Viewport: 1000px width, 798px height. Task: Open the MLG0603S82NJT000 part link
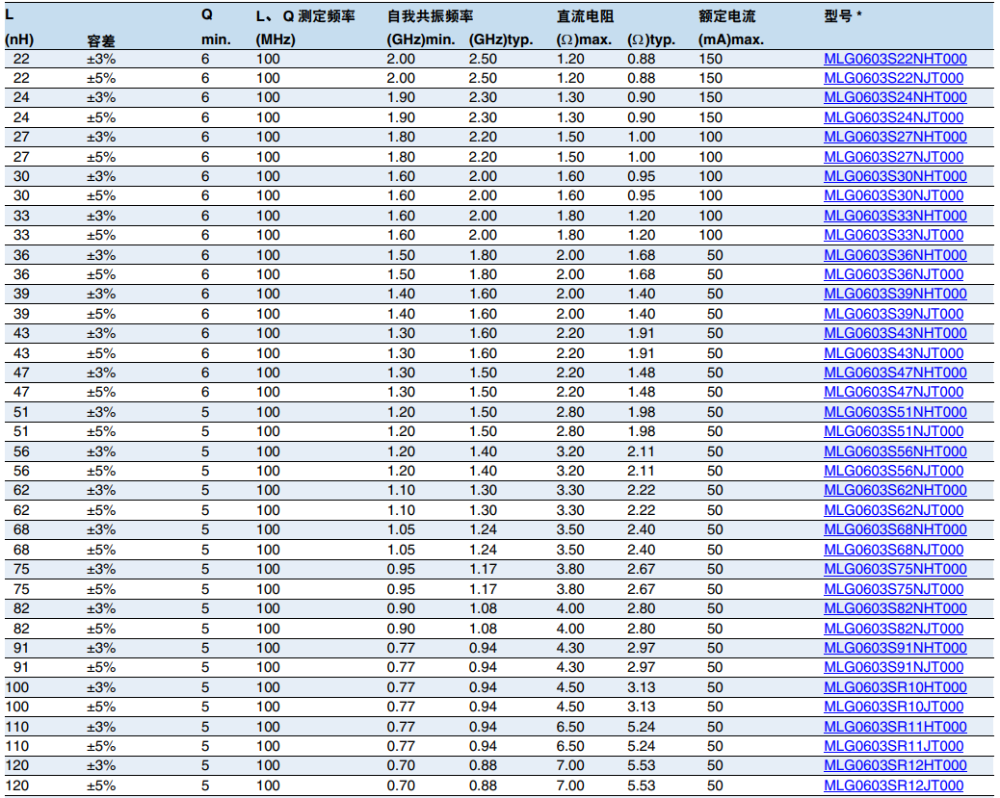pyautogui.click(x=893, y=629)
